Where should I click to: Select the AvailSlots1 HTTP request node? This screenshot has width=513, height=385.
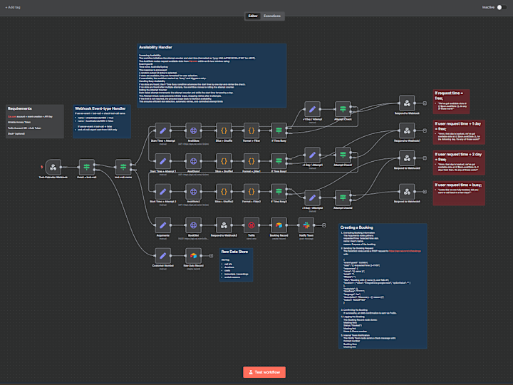tap(193, 161)
